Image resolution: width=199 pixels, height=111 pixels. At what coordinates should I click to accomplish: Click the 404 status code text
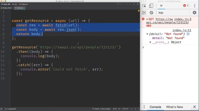click(149, 26)
